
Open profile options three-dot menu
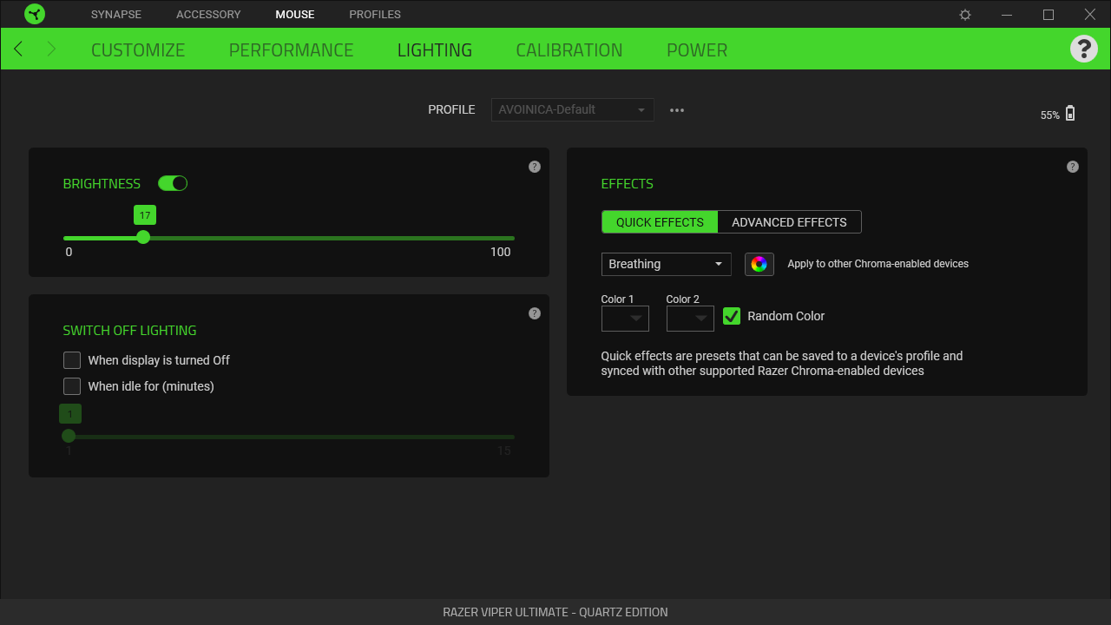pyautogui.click(x=677, y=110)
